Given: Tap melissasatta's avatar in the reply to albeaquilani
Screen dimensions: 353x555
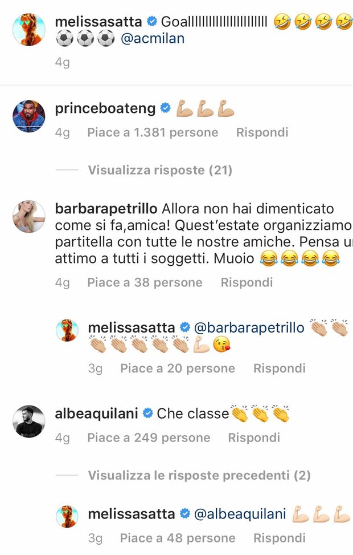Looking at the screenshot, I should coord(67,516).
